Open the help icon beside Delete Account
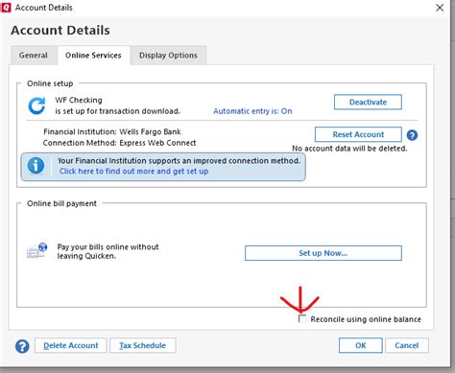 [22, 346]
